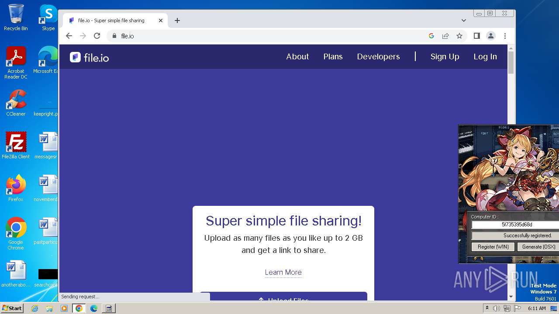559x314 pixels.
Task: Click the Upload Files button
Action: (x=283, y=297)
